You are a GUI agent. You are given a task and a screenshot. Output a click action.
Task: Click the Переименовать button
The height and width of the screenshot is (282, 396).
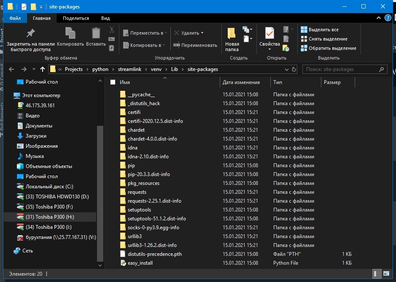(195, 45)
